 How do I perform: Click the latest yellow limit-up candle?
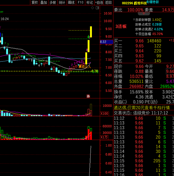(x=91, y=32)
